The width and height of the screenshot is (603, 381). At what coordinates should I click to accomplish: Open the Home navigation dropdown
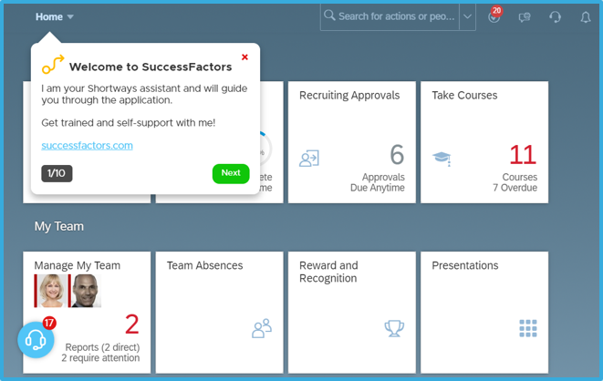point(55,16)
